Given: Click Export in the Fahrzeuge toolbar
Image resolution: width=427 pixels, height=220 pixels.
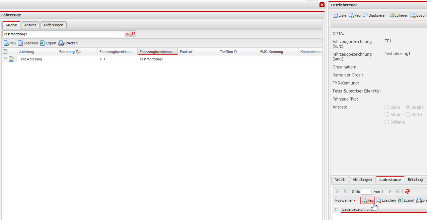Looking at the screenshot, I should (48, 43).
